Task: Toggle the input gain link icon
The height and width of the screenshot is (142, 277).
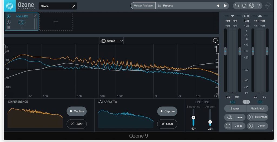Action: pos(233,102)
